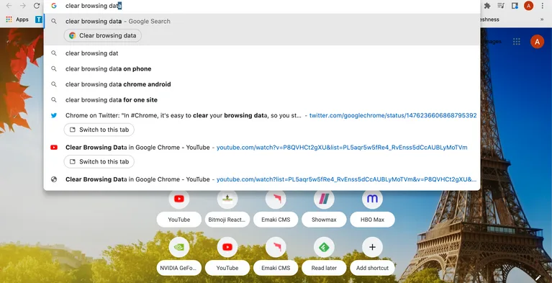Open the Google apps grid icon

tap(517, 42)
